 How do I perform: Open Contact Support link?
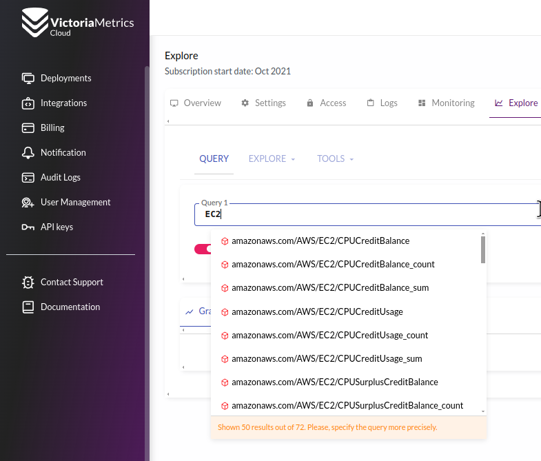(x=72, y=283)
